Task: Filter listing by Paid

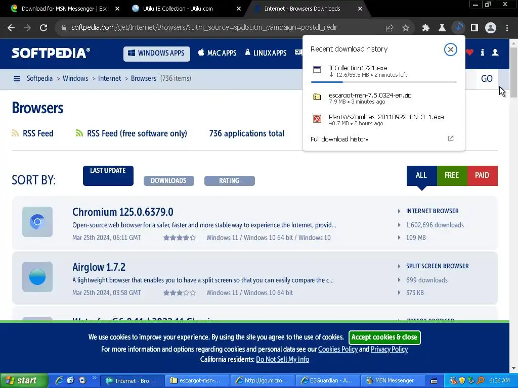Action: 482,175
